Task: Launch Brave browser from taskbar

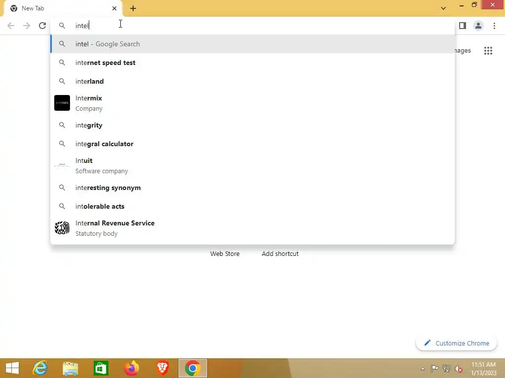Action: (x=162, y=368)
